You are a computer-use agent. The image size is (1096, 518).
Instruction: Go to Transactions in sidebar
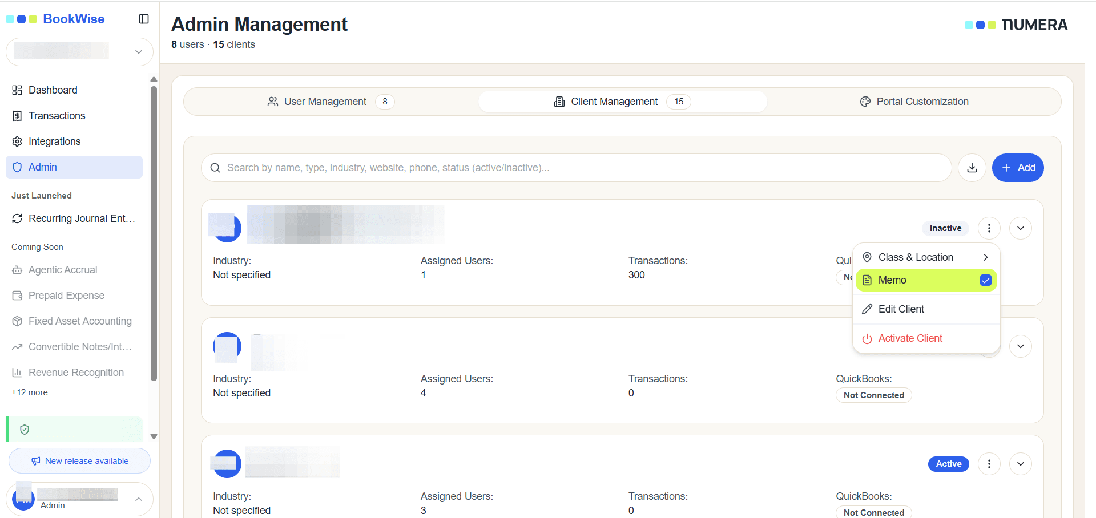click(74, 116)
